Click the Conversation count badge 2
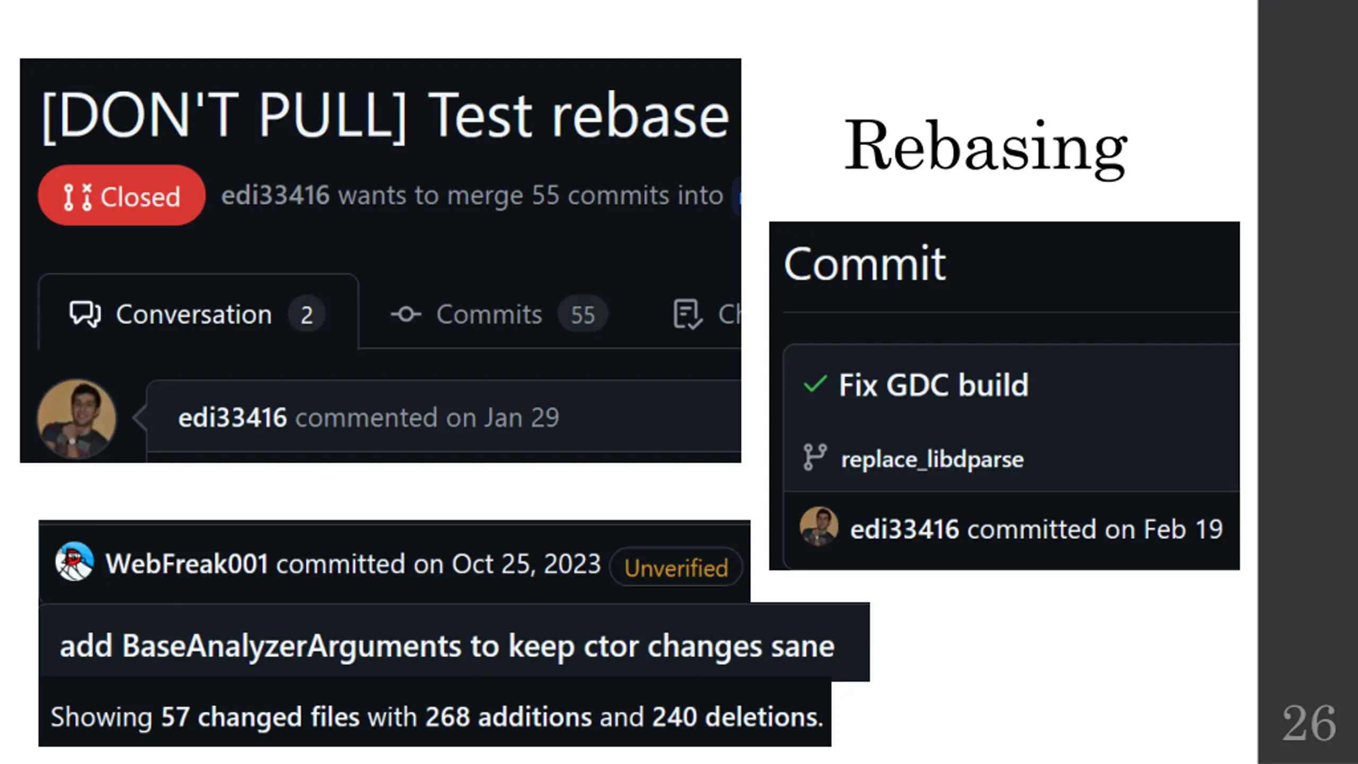This screenshot has width=1358, height=764. click(307, 315)
